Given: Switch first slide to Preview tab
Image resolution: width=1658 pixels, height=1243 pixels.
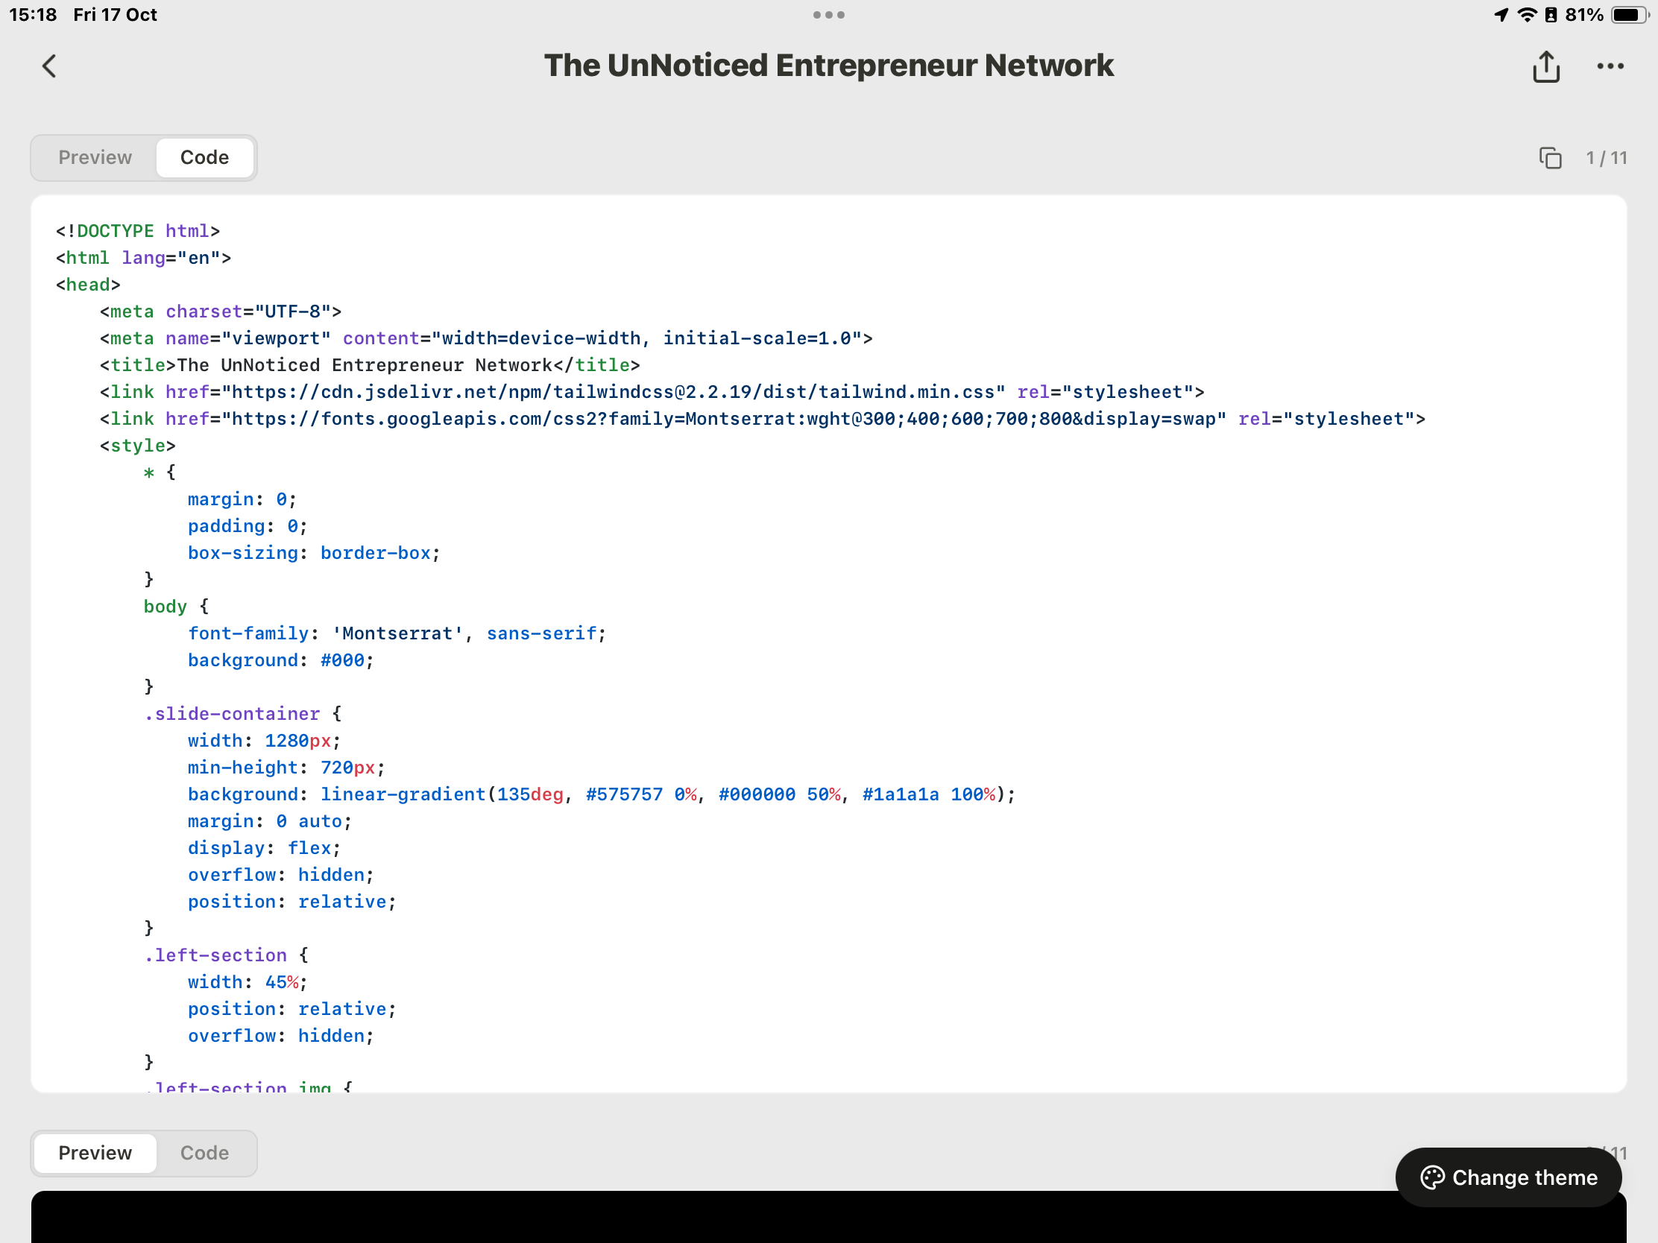Looking at the screenshot, I should (x=95, y=158).
